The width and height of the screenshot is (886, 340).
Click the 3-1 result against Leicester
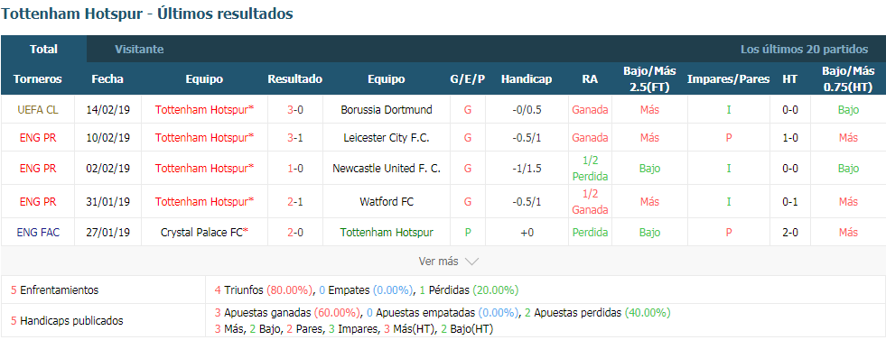(295, 138)
